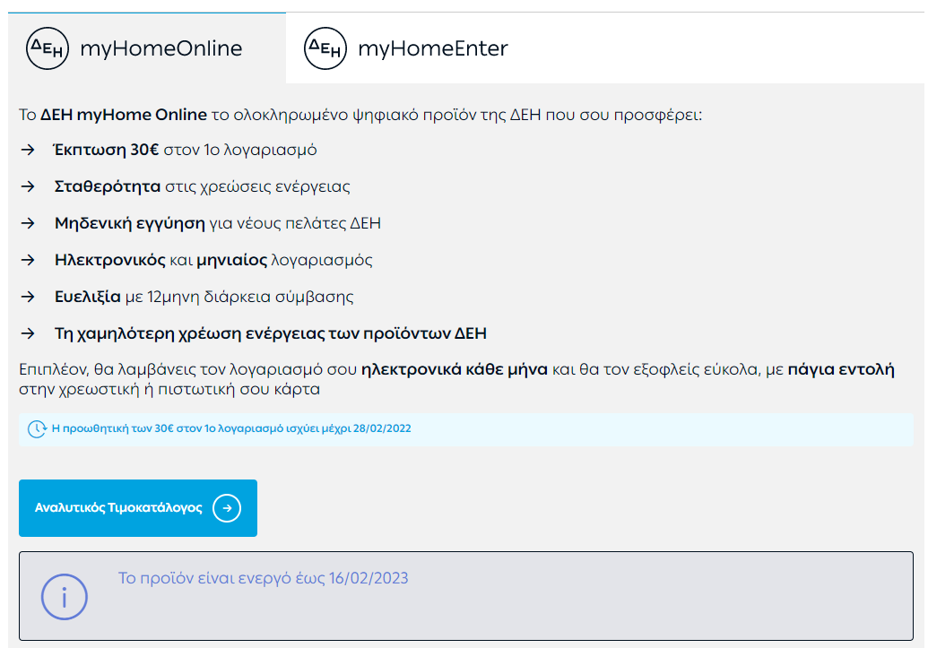
Task: Click the ΔΕΗ logo beside myHomeOnline
Action: pyautogui.click(x=48, y=48)
